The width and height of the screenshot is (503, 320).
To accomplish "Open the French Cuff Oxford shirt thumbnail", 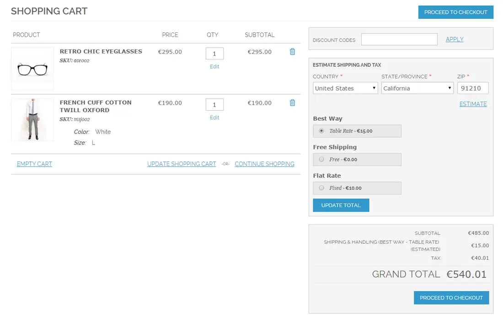I will pos(32,120).
